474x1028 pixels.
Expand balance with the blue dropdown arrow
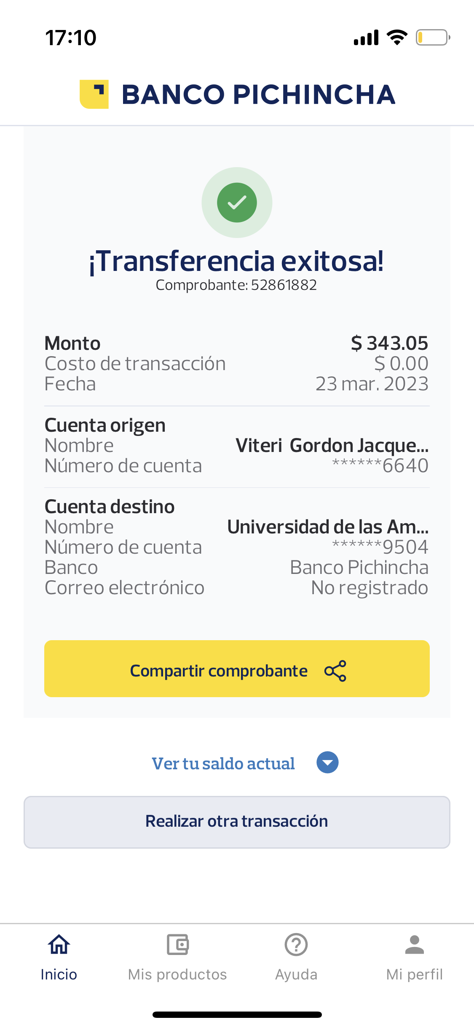pyautogui.click(x=327, y=763)
